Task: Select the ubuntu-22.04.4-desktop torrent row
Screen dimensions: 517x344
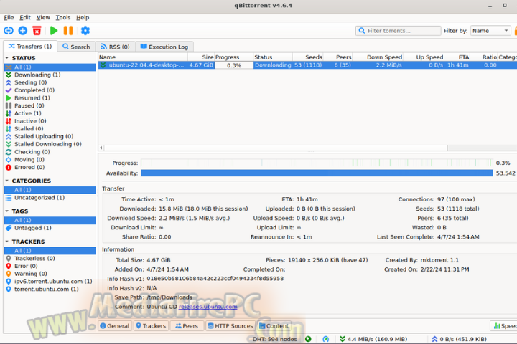Action: click(x=307, y=65)
